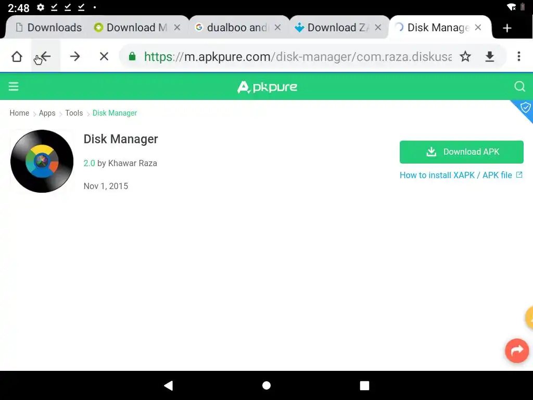Switch to the Downloads tab
533x400 pixels.
pyautogui.click(x=49, y=27)
